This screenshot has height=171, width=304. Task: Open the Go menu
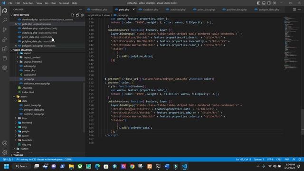[47, 3]
